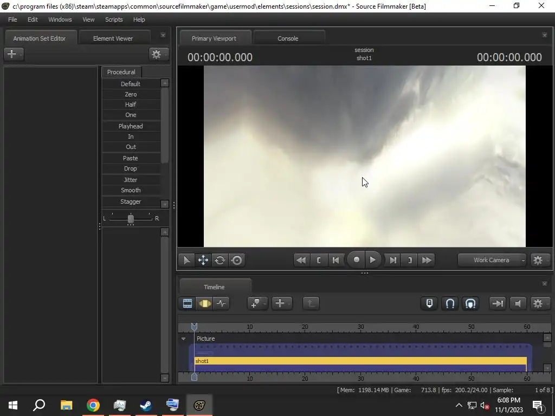Apply the Smooth procedural preset
555x416 pixels.
pos(131,190)
